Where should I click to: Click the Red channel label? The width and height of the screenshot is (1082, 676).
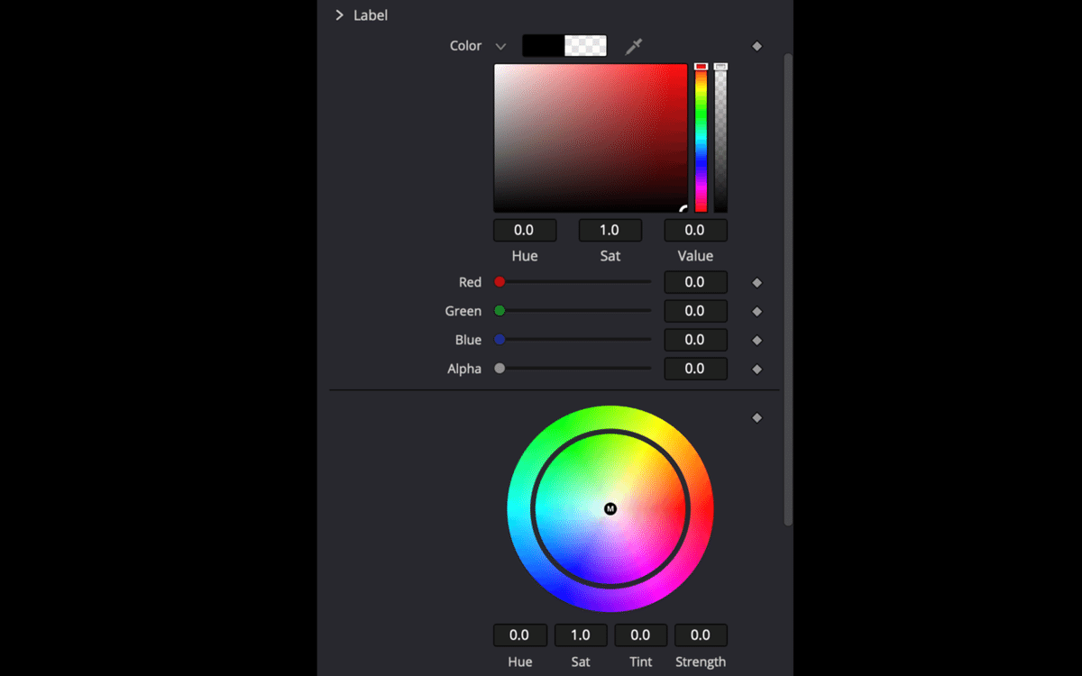point(470,282)
